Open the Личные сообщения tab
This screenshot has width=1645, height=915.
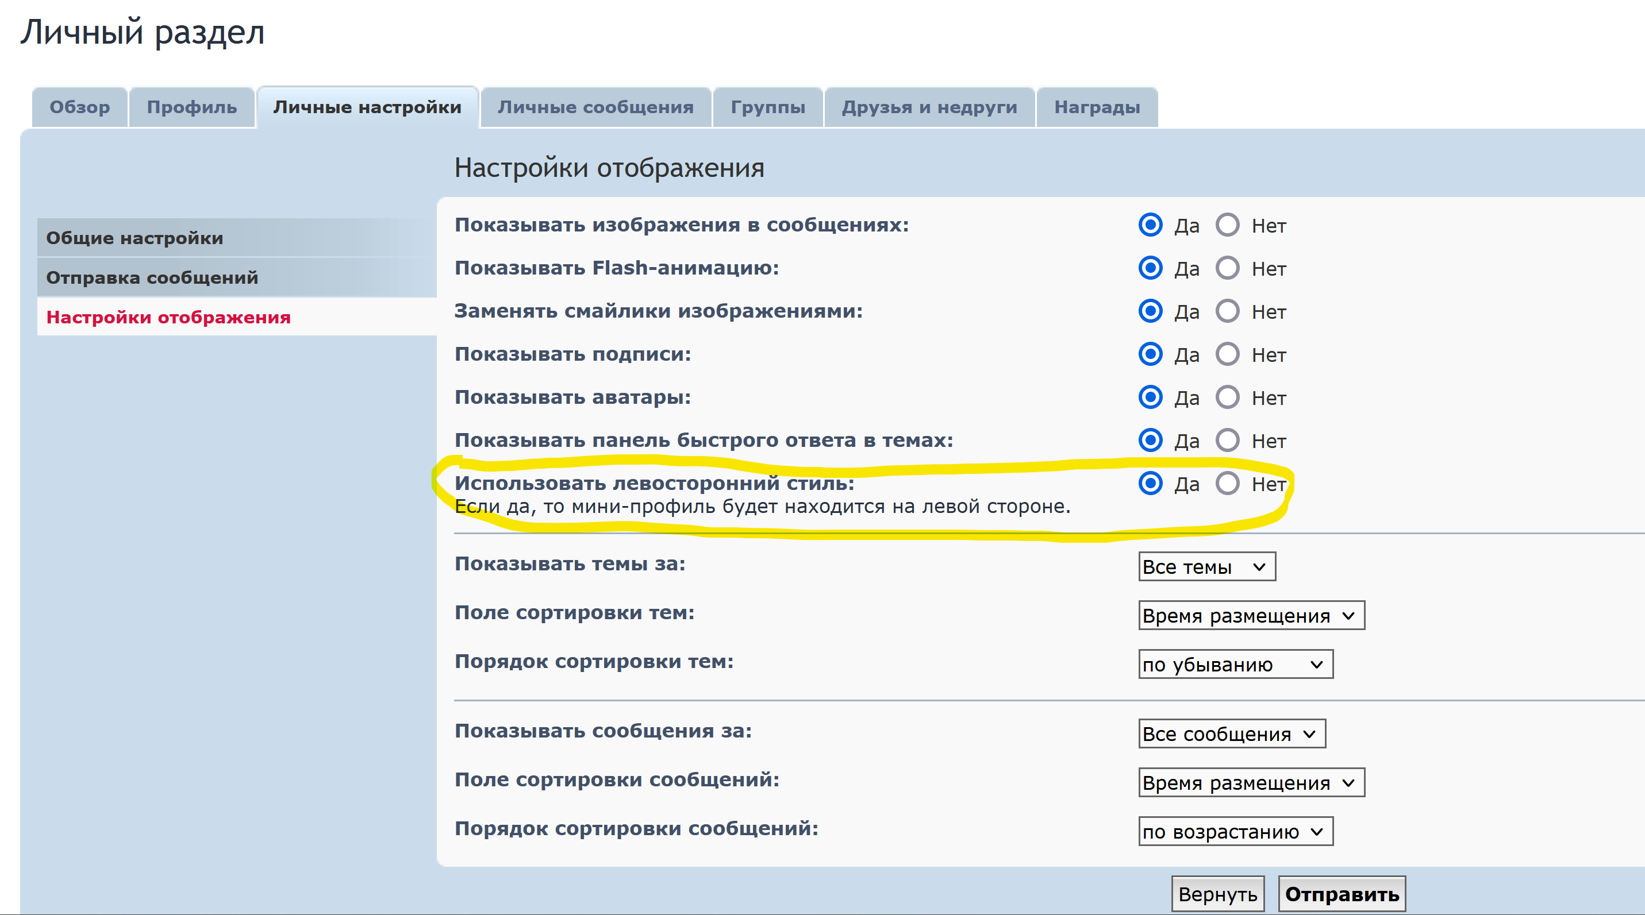pyautogui.click(x=595, y=107)
